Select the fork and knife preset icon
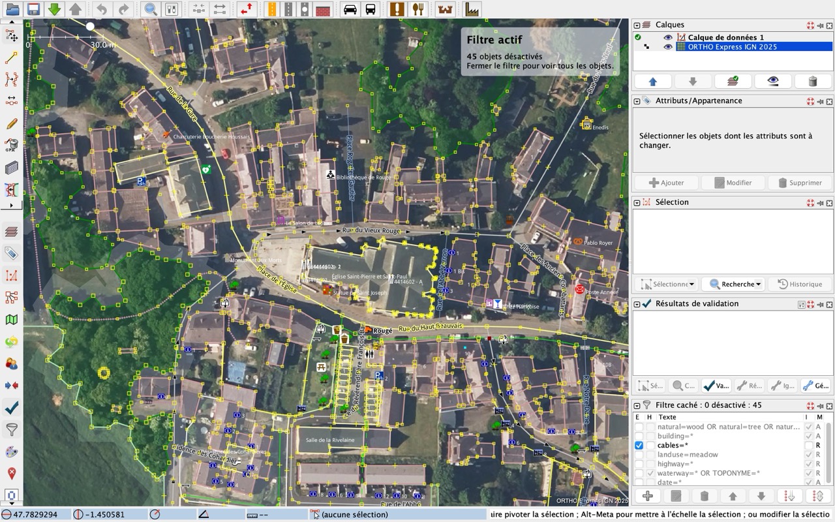The width and height of the screenshot is (835, 522). point(418,9)
